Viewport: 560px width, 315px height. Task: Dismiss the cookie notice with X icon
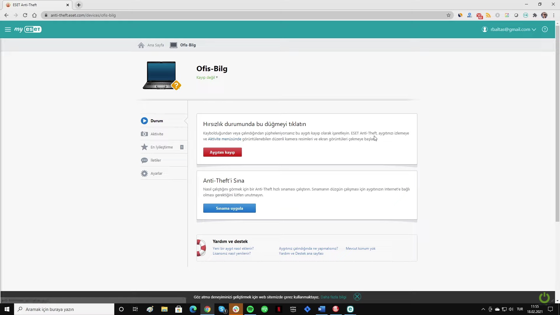click(357, 297)
